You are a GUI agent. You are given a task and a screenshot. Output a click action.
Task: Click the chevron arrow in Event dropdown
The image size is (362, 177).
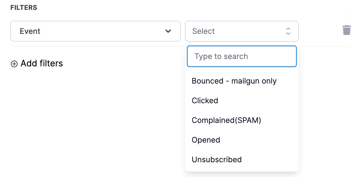point(168,31)
